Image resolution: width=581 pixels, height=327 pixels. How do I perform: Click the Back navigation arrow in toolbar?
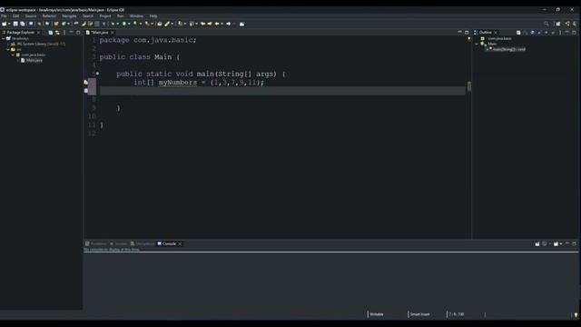[x=217, y=24]
